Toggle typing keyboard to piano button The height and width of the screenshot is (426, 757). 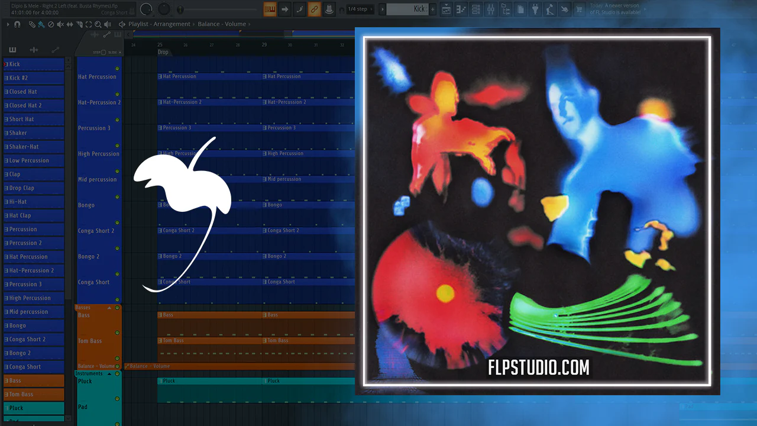270,9
